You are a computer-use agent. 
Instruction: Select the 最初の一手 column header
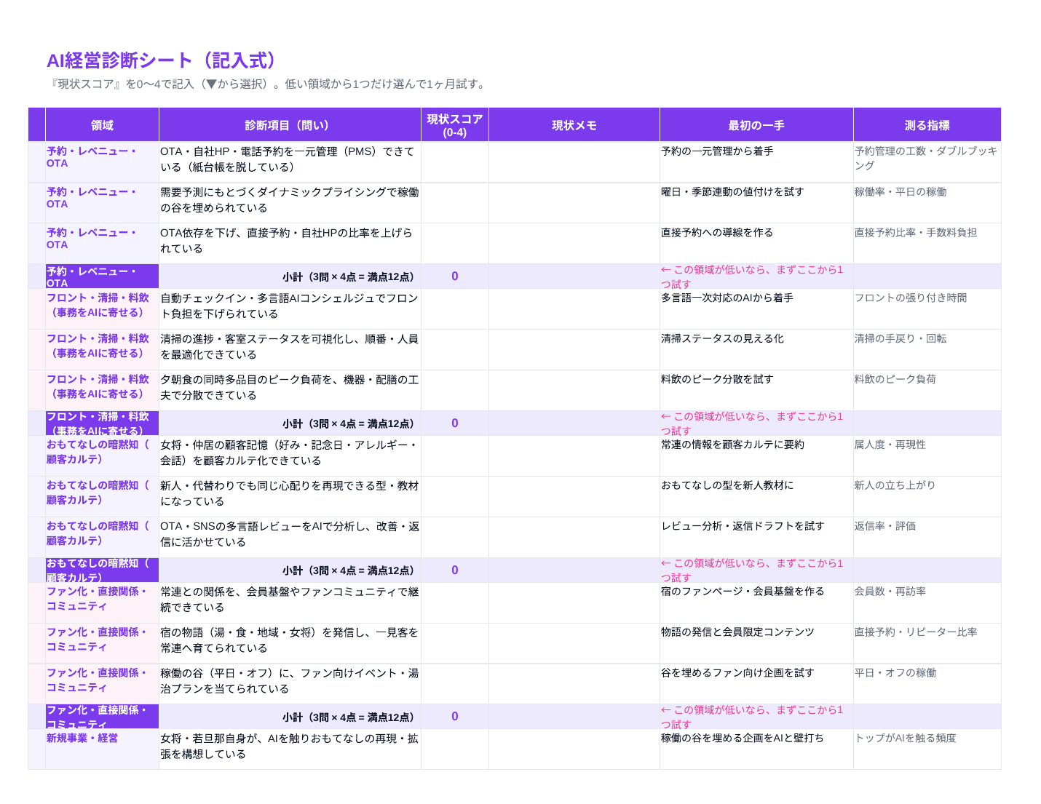point(756,125)
